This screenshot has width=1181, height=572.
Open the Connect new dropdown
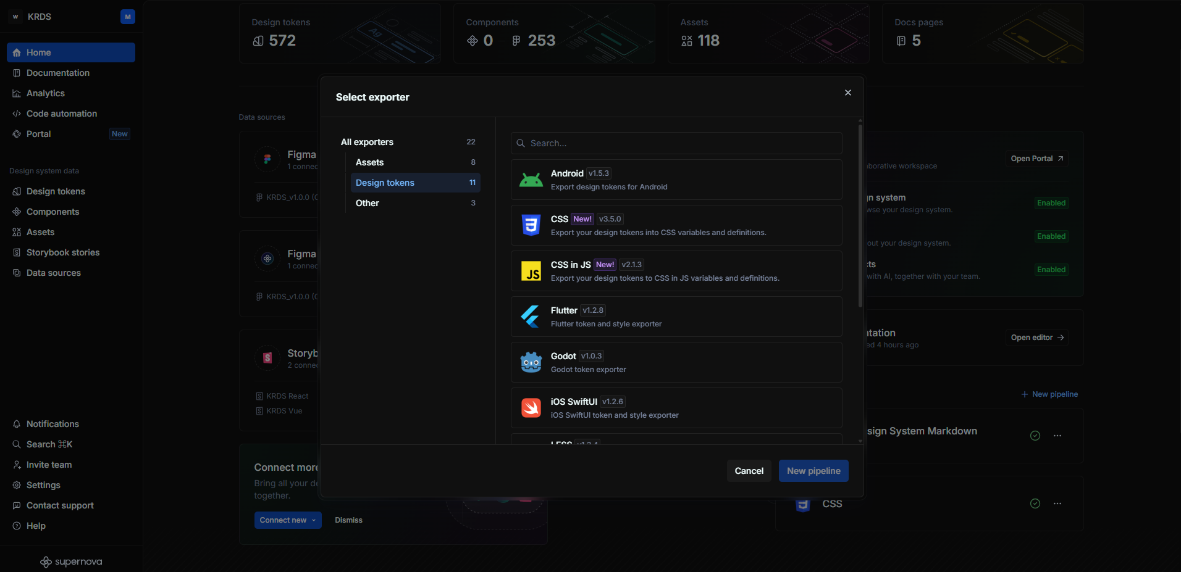[x=288, y=520]
